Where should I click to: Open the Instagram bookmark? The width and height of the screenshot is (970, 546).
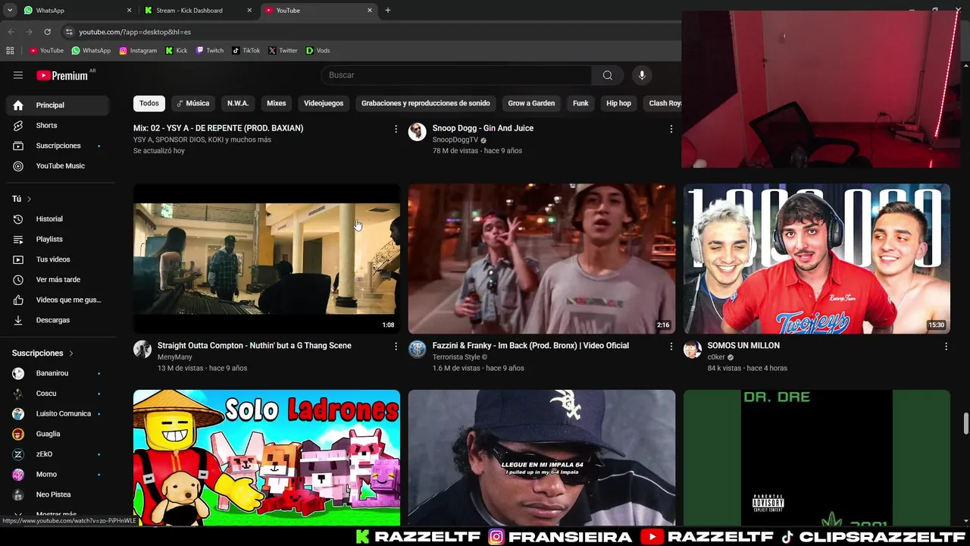(x=138, y=51)
